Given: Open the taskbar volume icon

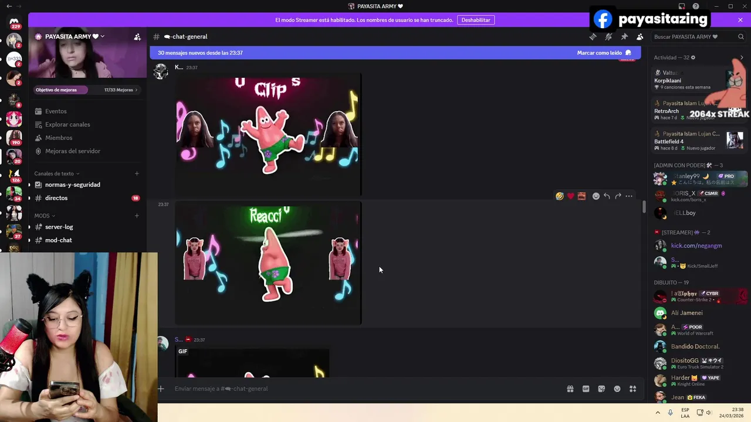Looking at the screenshot, I should [x=709, y=413].
